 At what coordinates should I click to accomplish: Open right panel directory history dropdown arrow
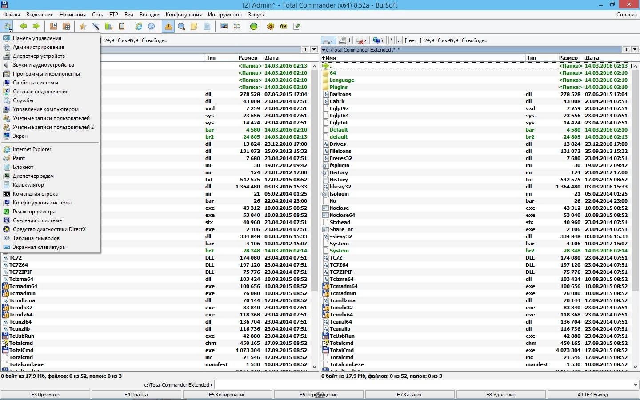tap(635, 49)
